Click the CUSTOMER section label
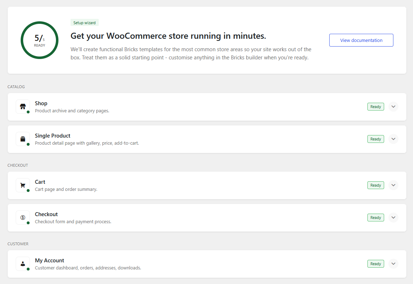The image size is (413, 284). 18,244
